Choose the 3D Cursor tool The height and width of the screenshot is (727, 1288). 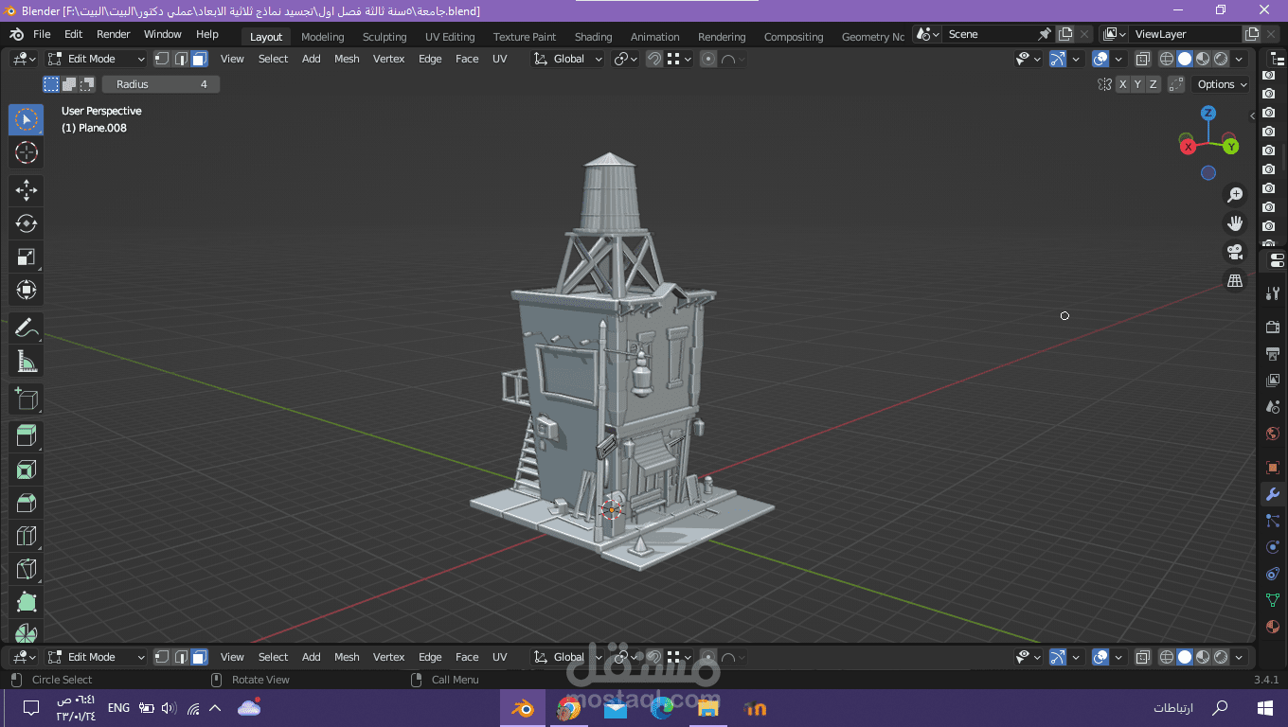pos(26,152)
